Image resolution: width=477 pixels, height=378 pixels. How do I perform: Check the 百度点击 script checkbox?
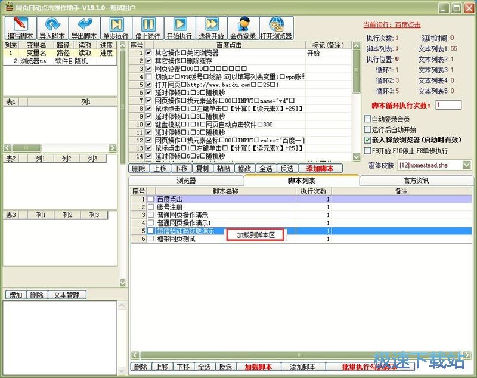tap(151, 199)
